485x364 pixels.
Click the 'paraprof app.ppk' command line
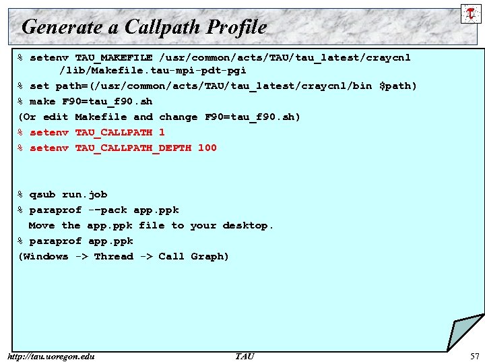tap(75, 241)
